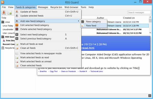The width and height of the screenshot is (153, 99).
Task: Expand the Add new feed/category submenu arrow
Action: pyautogui.click(x=79, y=21)
